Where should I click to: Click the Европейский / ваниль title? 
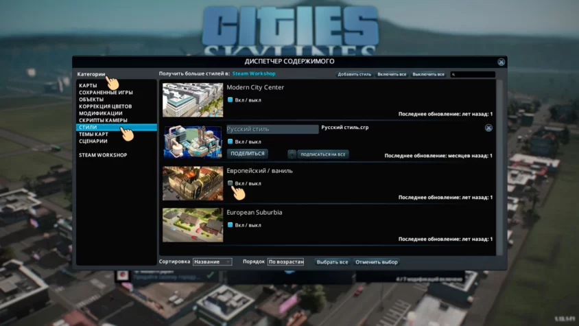point(259,171)
